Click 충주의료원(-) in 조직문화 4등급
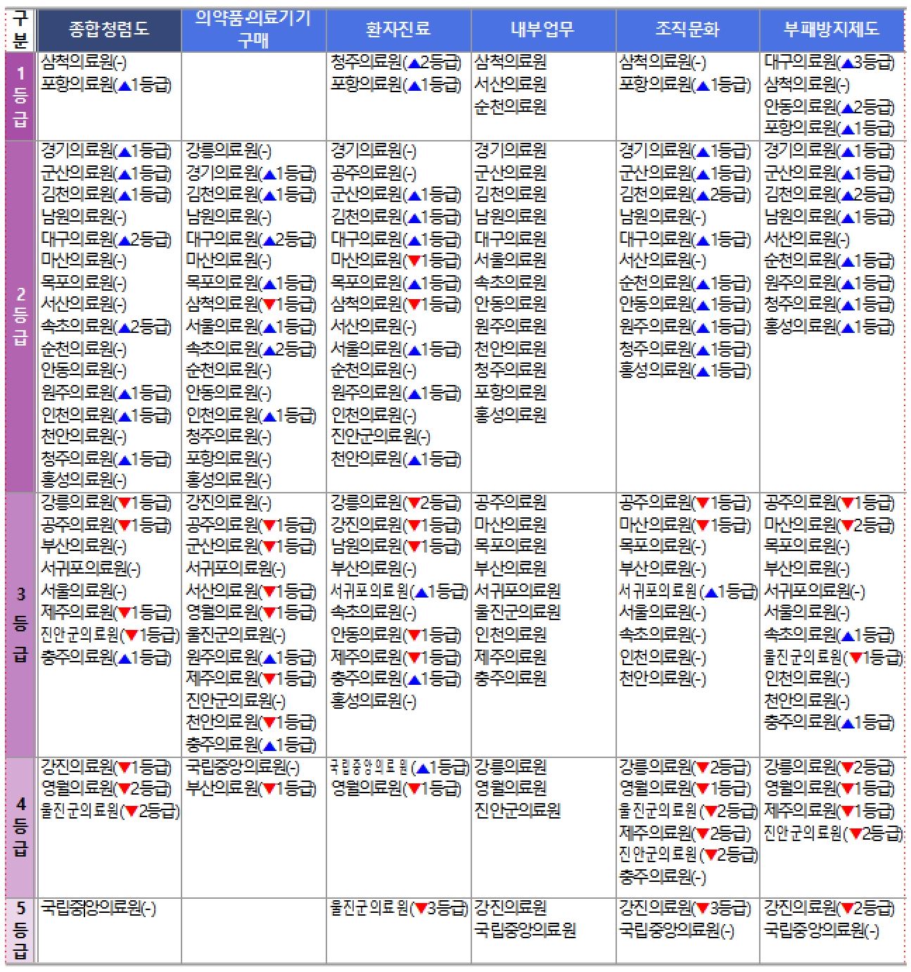This screenshot has width=911, height=972. pos(663,877)
